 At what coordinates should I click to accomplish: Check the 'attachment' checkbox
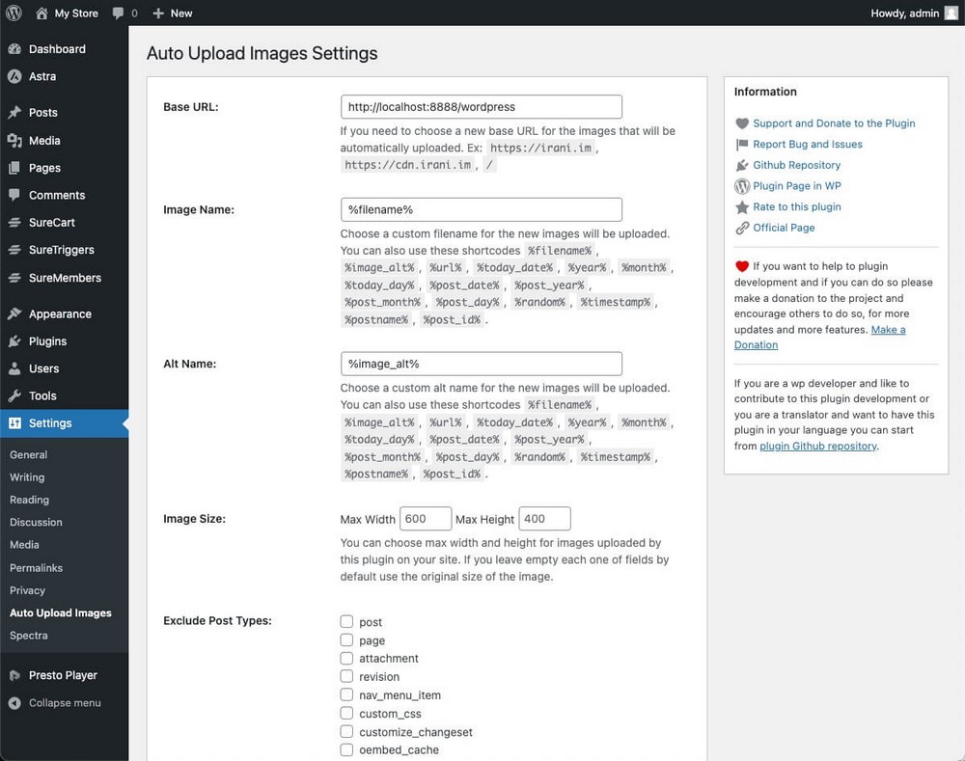[x=346, y=658]
